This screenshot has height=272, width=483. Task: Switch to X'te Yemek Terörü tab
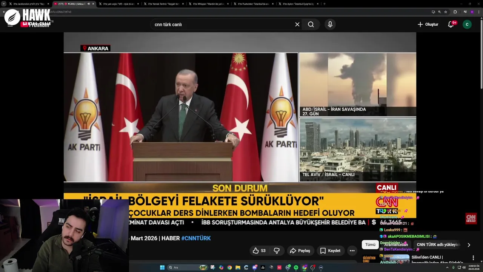pos(163,4)
